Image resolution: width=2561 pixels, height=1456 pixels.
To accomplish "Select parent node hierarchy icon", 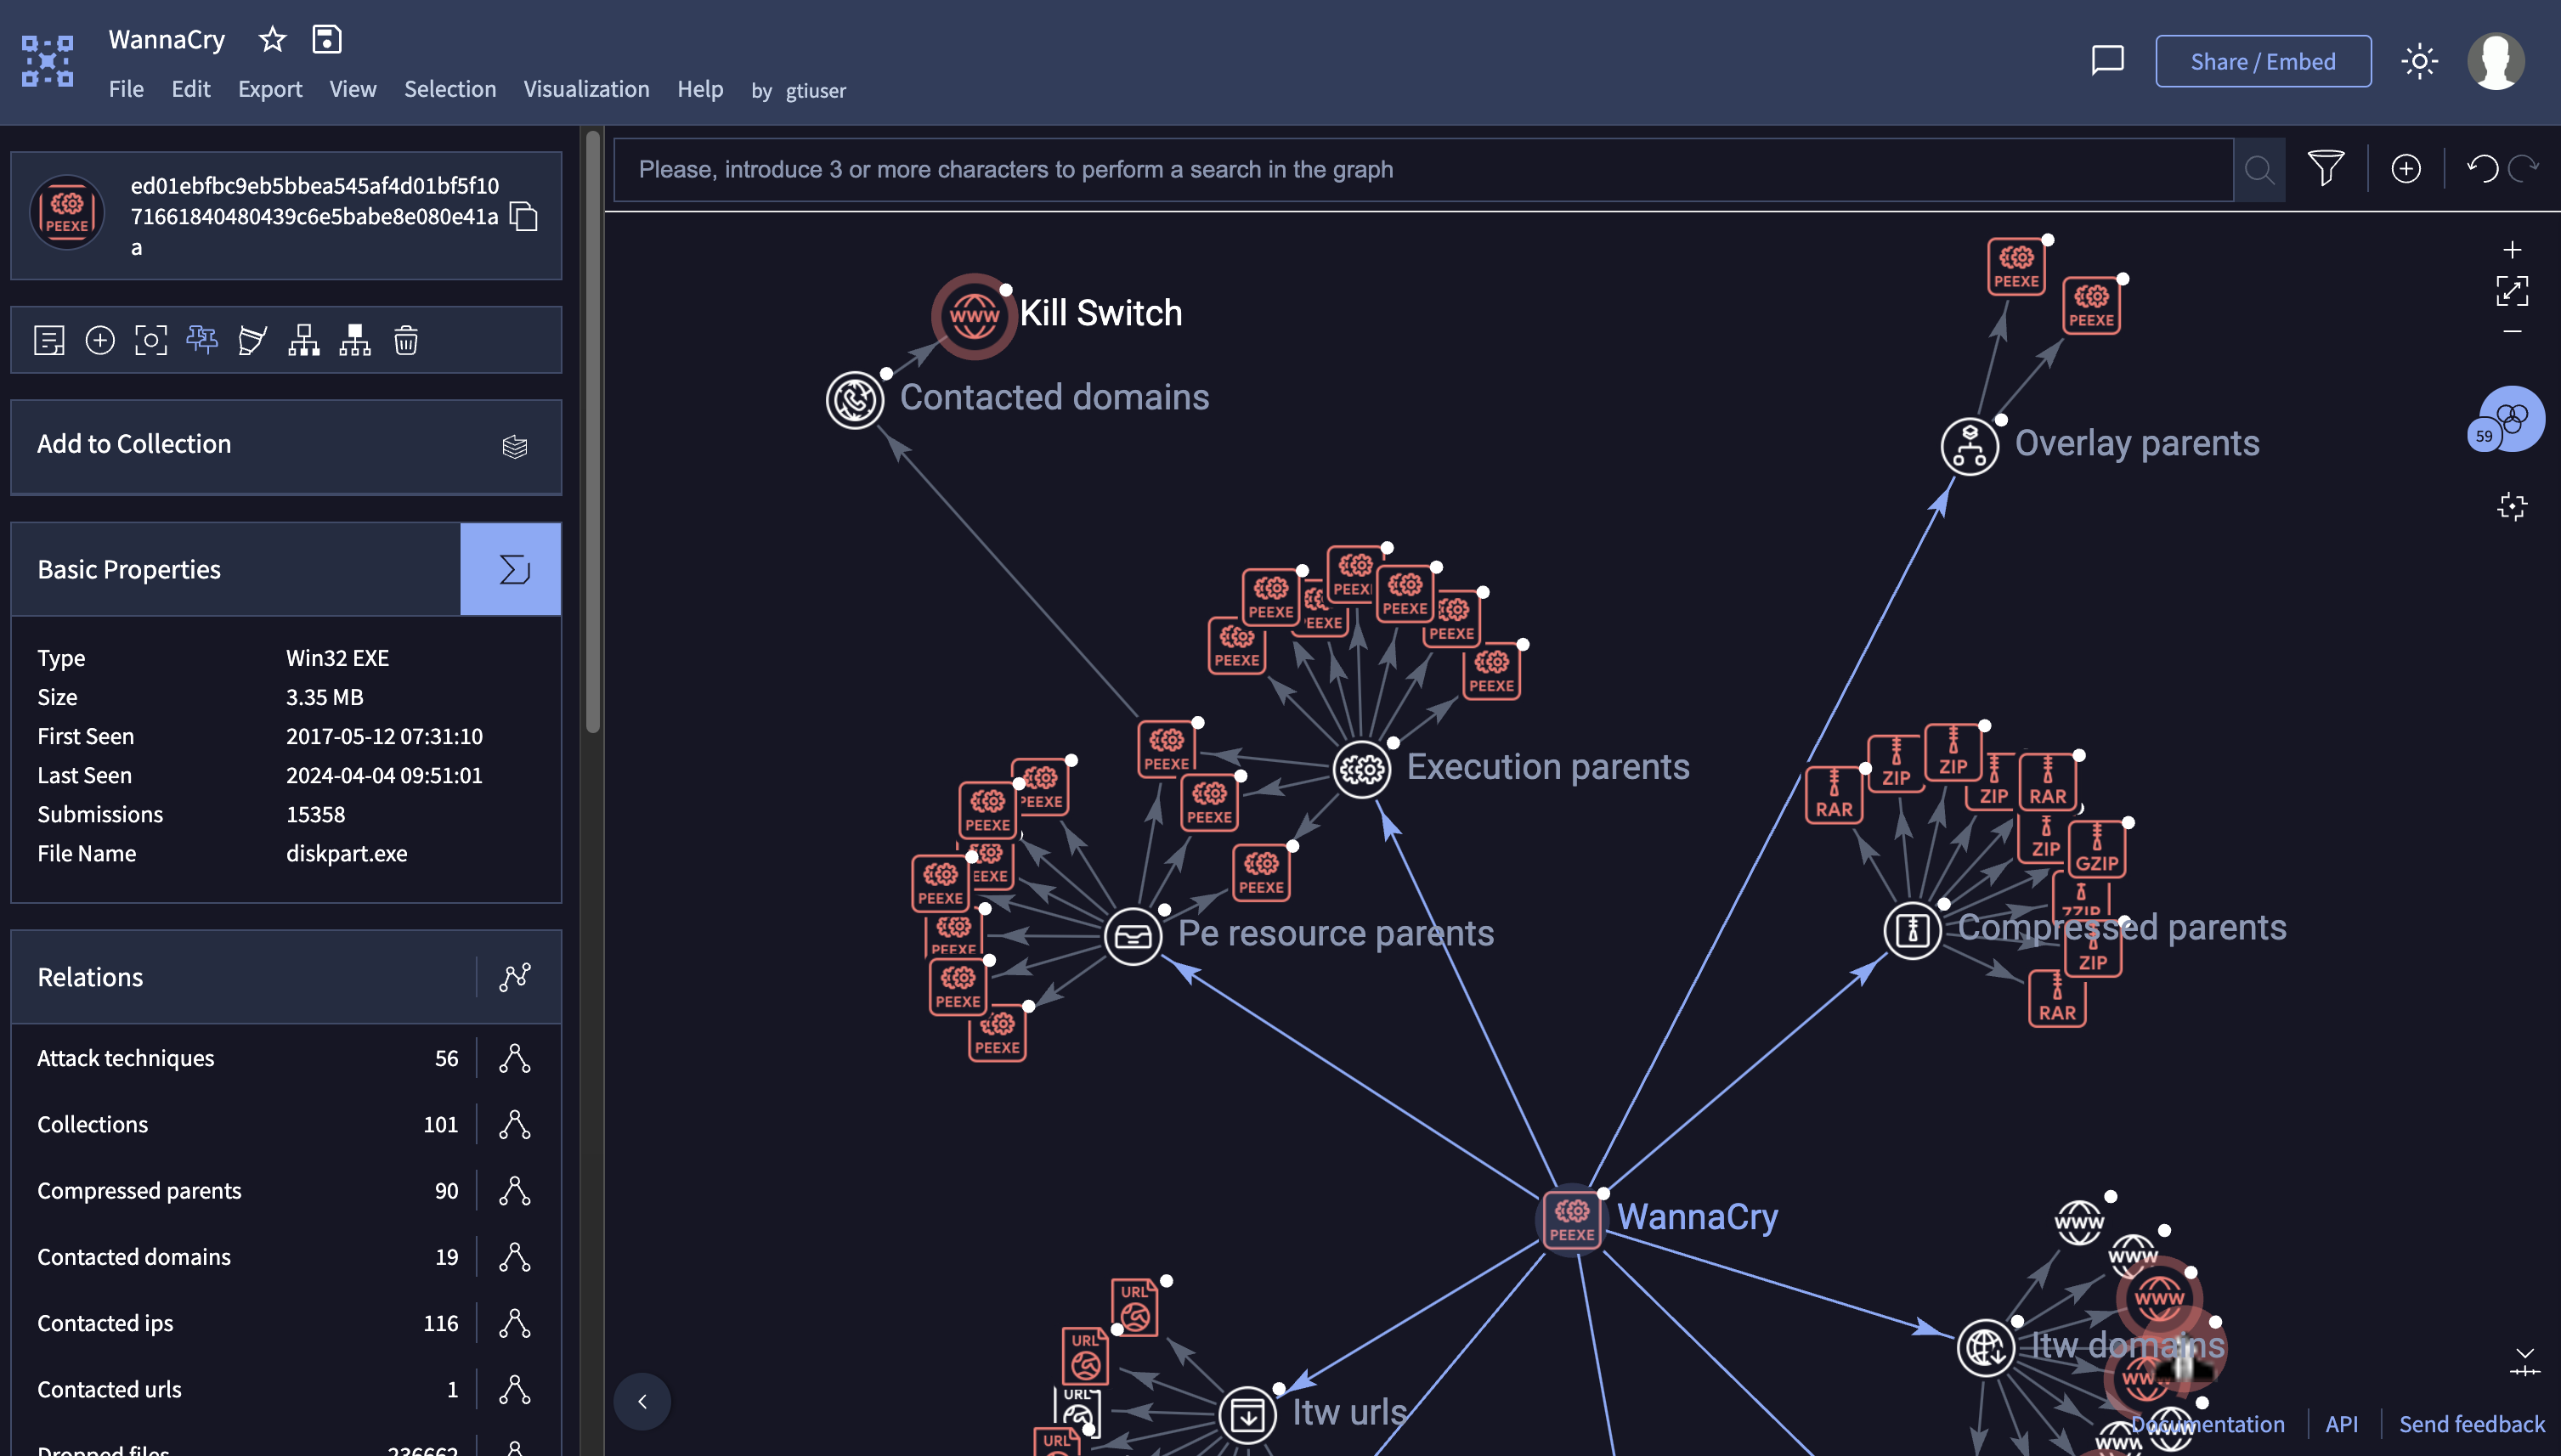I will 355,340.
